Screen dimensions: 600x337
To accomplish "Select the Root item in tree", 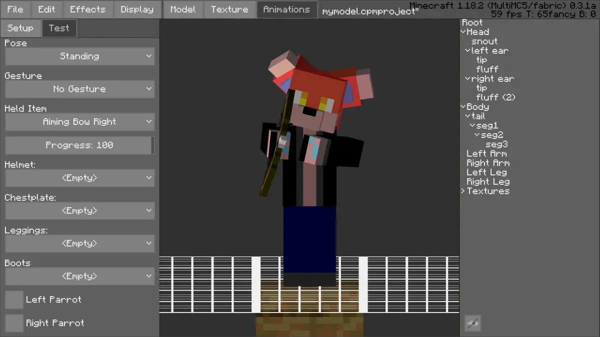I will pos(472,22).
